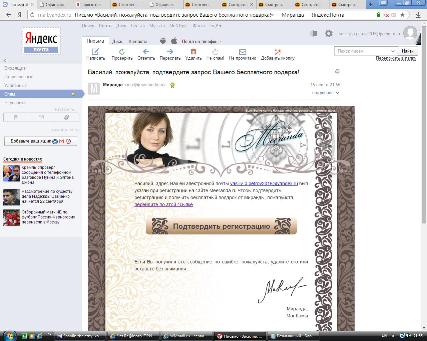Filter messages with attachments paperclip icon

pos(66,117)
